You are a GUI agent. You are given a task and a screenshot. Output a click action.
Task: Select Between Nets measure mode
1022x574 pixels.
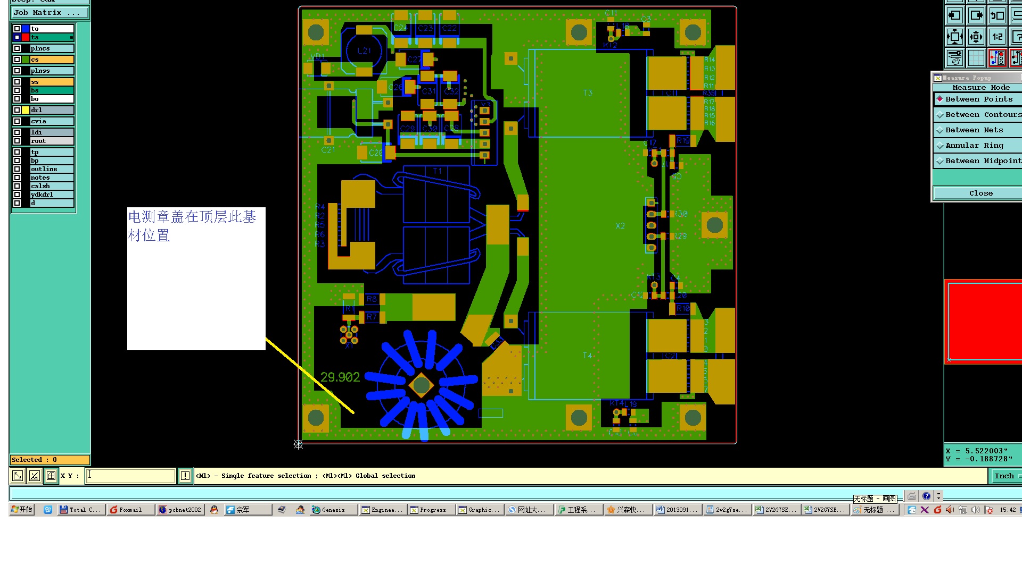[x=974, y=130]
